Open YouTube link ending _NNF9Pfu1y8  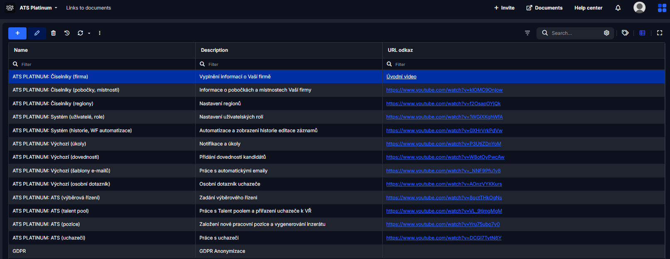(443, 171)
